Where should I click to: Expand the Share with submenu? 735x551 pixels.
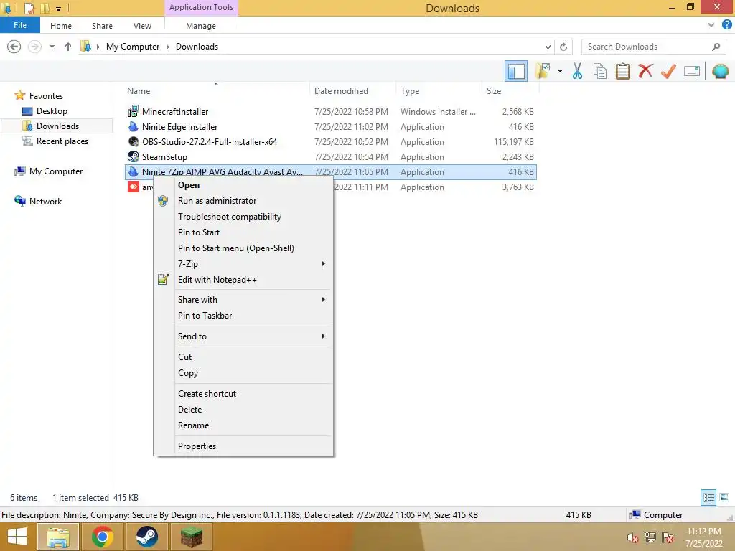pos(243,299)
